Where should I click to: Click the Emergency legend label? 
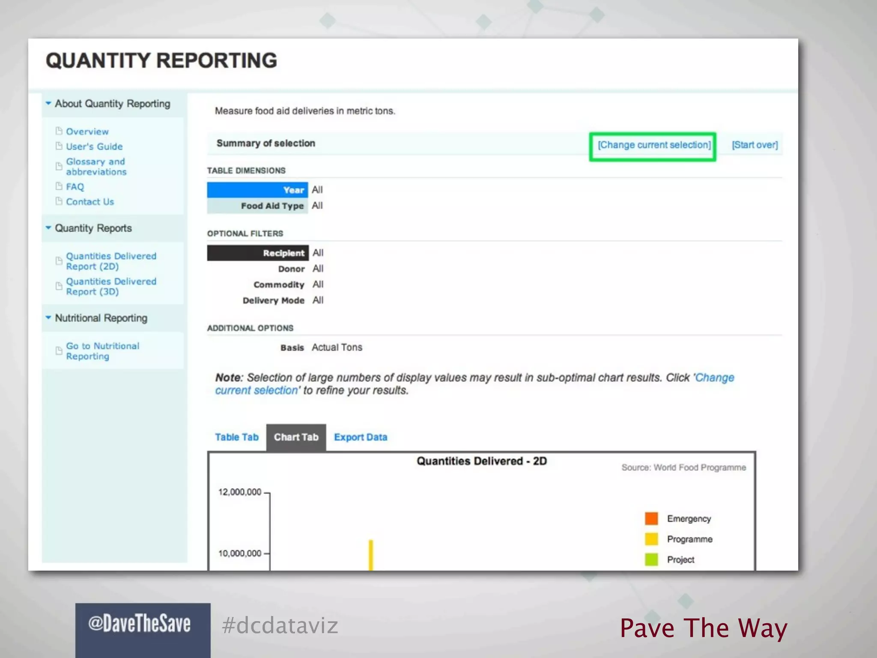(x=689, y=519)
